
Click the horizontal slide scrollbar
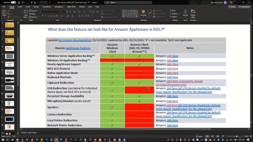point(135,129)
